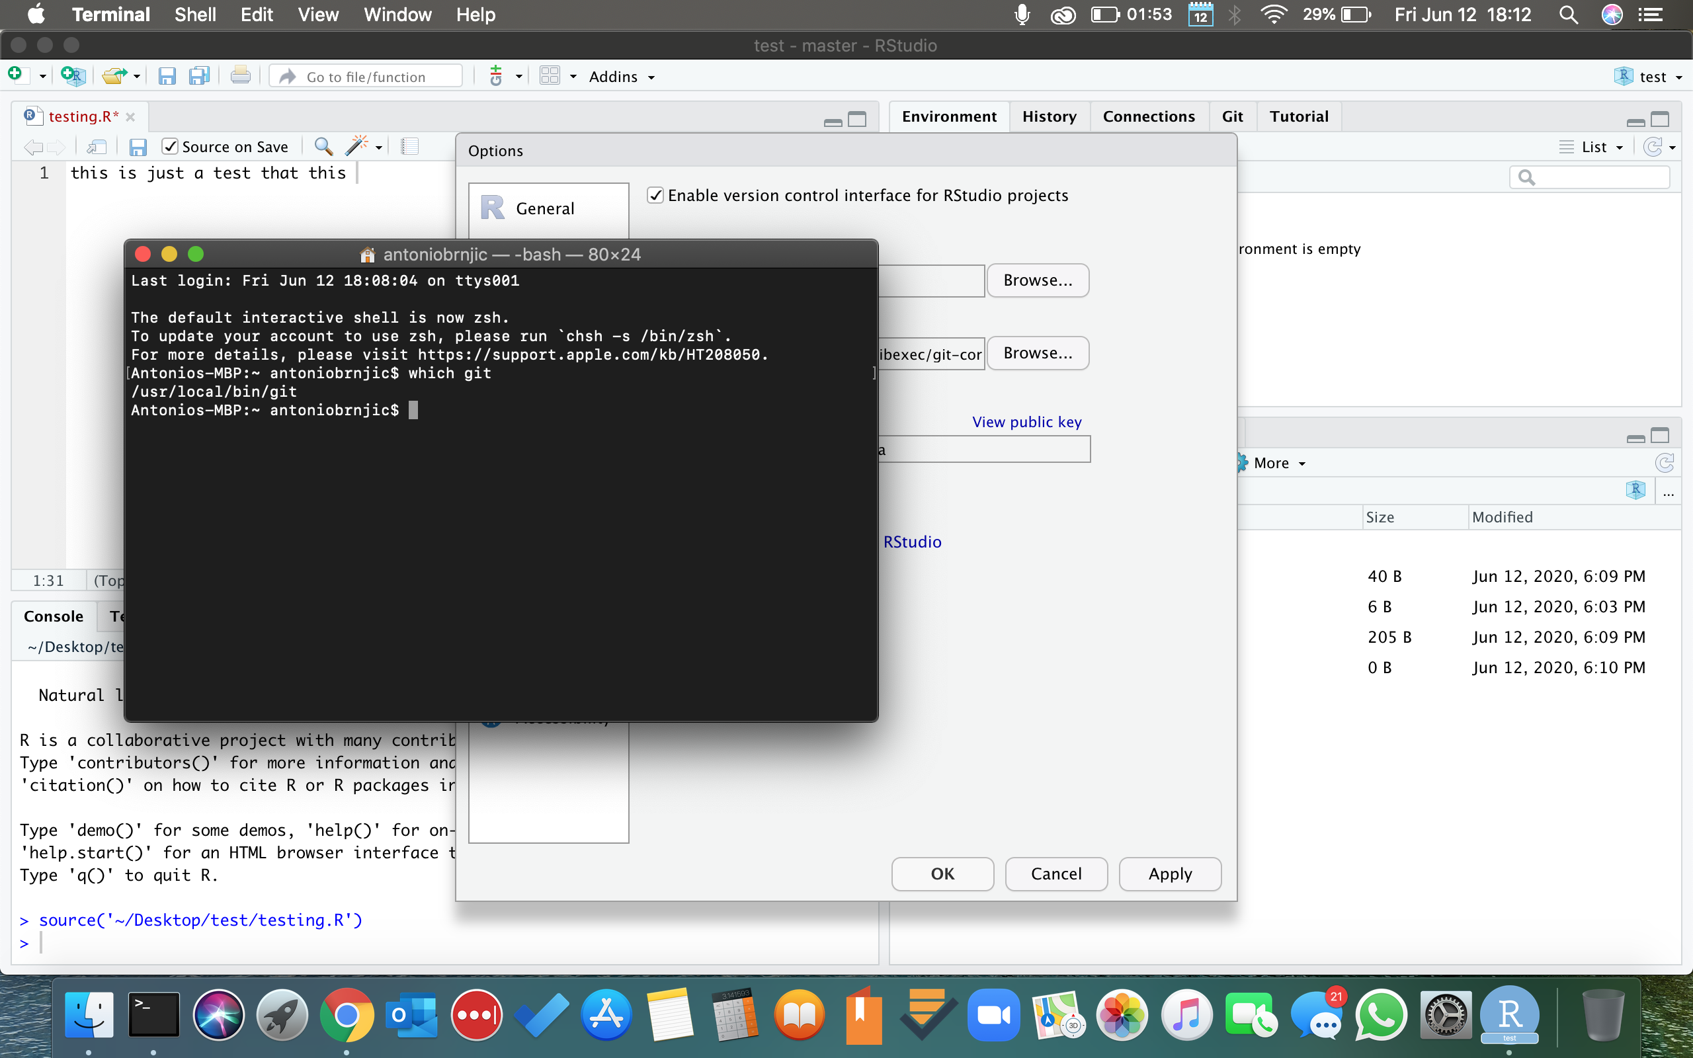Open the code tools magic wand
This screenshot has height=1058, width=1693.
coord(359,145)
